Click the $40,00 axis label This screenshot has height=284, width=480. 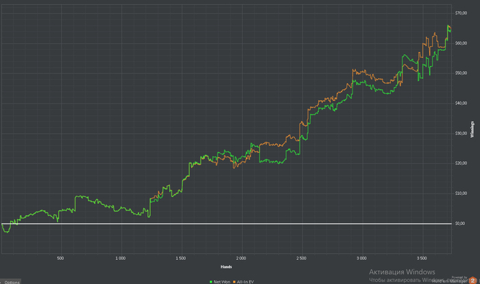[461, 103]
